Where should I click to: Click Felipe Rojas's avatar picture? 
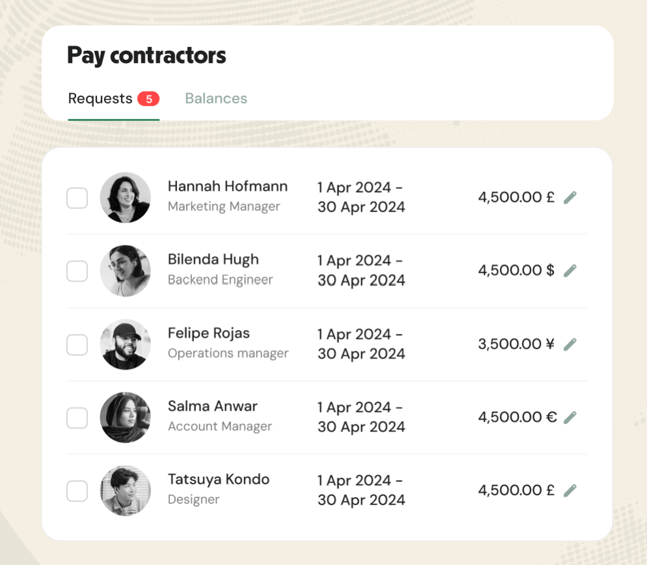tap(126, 344)
